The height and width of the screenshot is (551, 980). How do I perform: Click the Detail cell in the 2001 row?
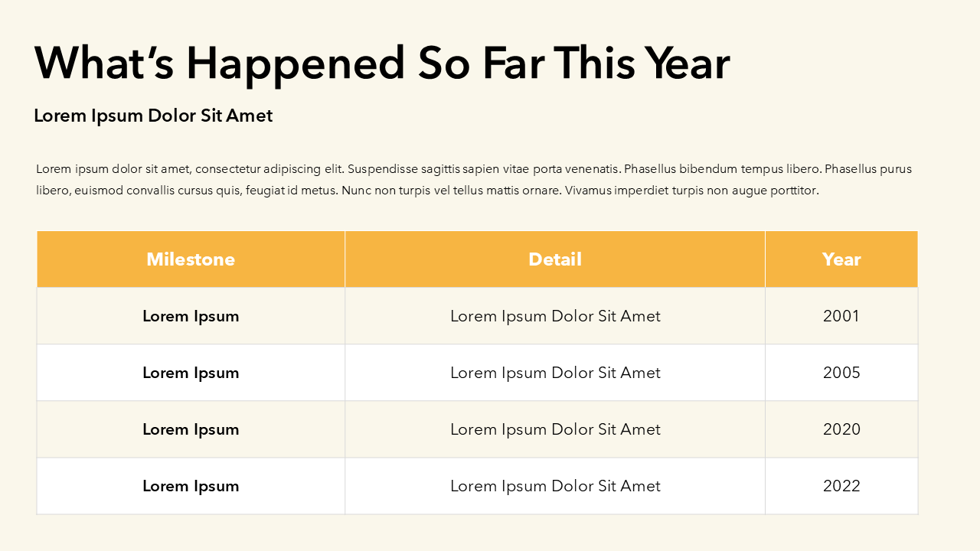click(555, 316)
